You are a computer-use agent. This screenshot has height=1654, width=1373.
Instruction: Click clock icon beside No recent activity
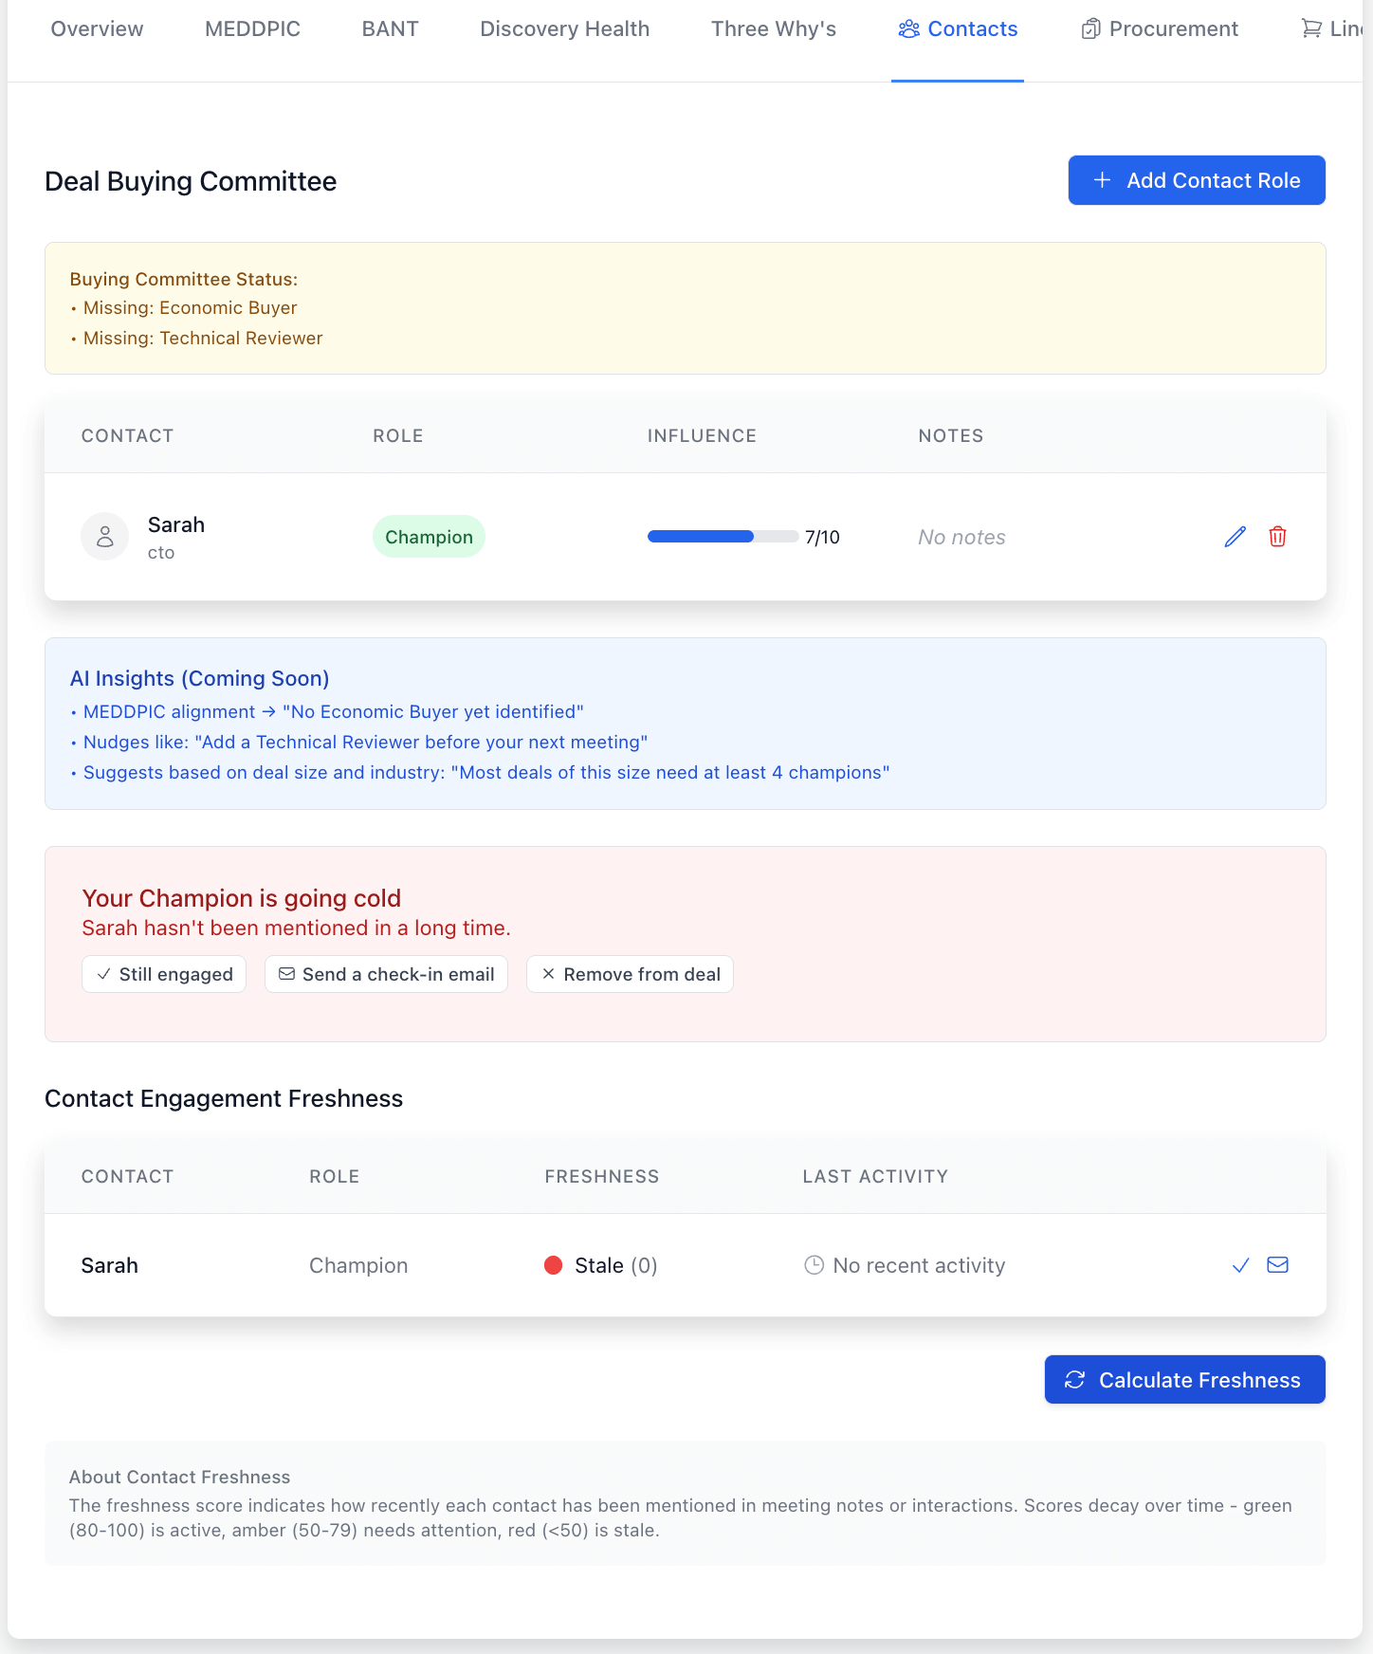click(814, 1265)
